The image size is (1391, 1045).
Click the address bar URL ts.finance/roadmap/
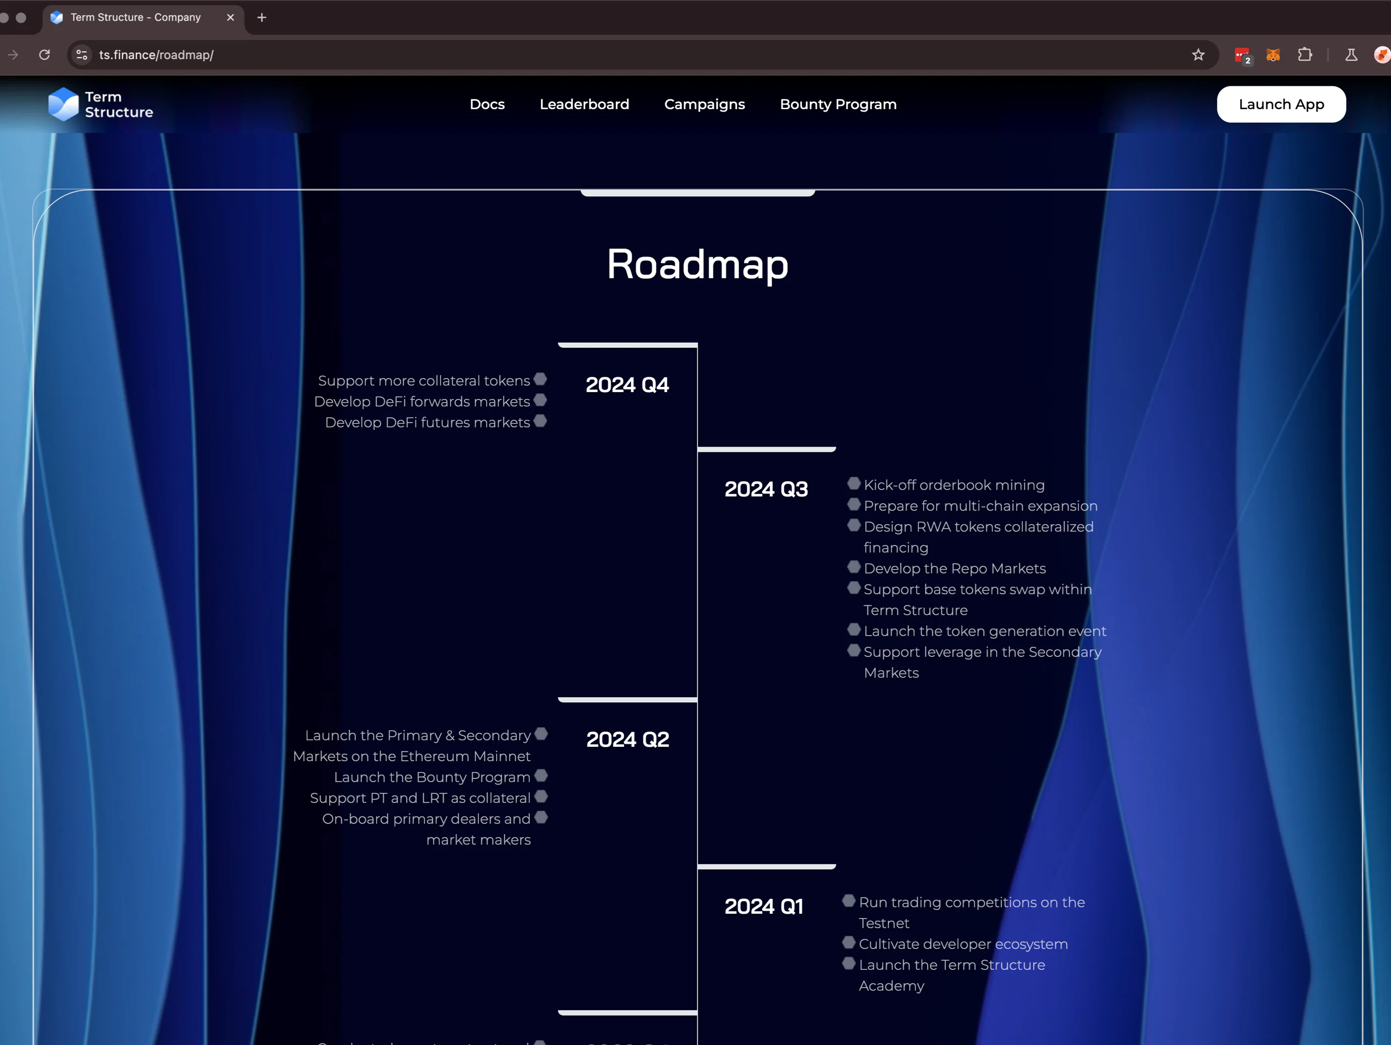click(x=156, y=55)
